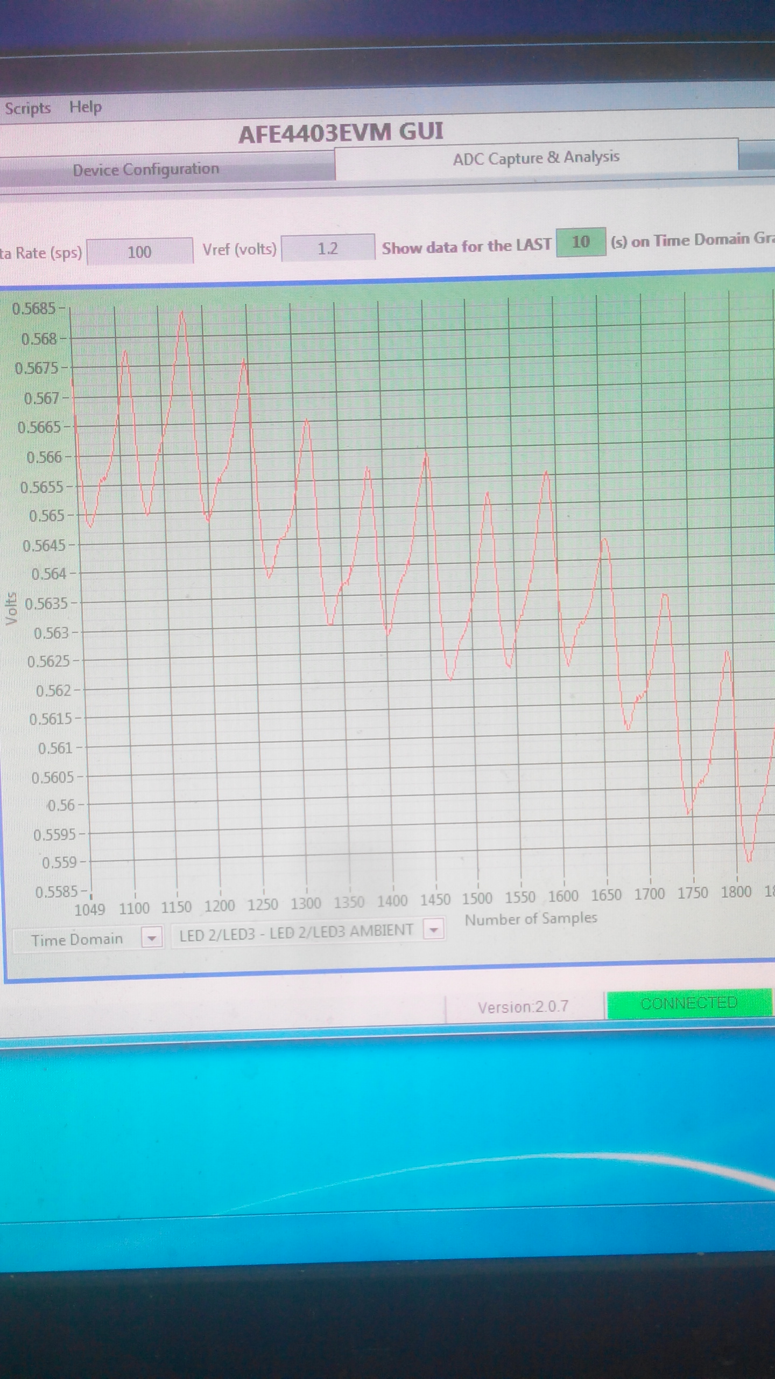
Task: Click the 1800 x-axis tick label
Action: (736, 892)
